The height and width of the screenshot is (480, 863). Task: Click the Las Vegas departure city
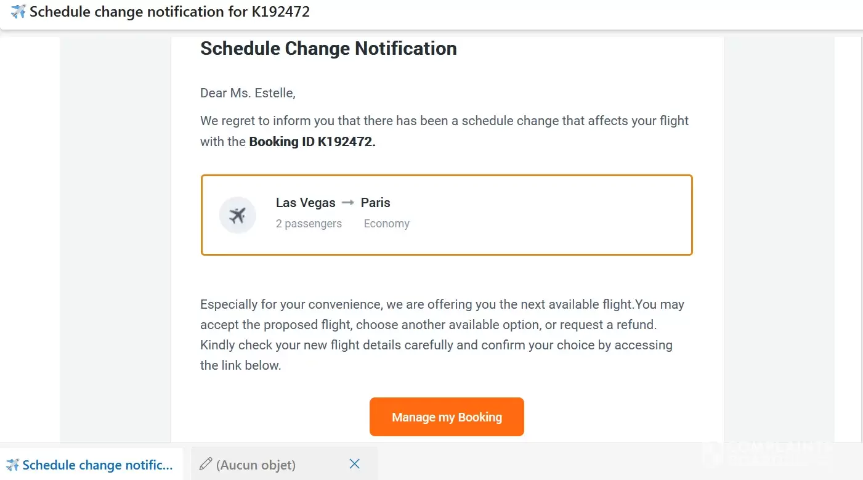[306, 203]
